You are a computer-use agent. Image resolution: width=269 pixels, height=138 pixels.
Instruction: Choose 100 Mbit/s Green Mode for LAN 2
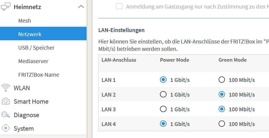pyautogui.click(x=222, y=95)
